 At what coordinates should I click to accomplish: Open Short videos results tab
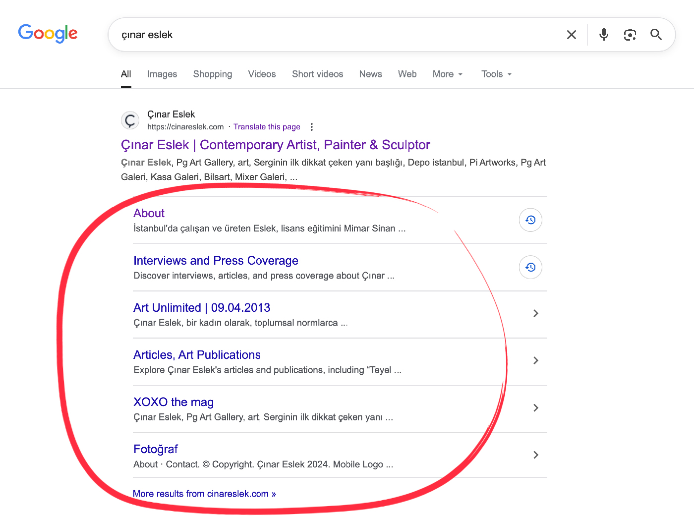click(317, 74)
